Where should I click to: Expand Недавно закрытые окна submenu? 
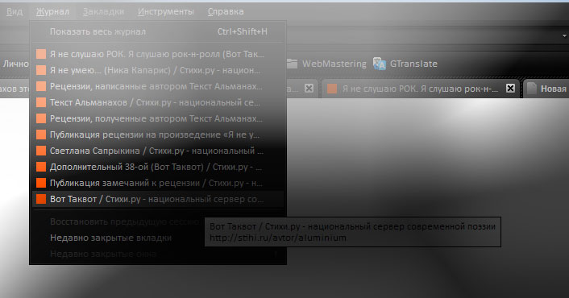click(x=158, y=254)
